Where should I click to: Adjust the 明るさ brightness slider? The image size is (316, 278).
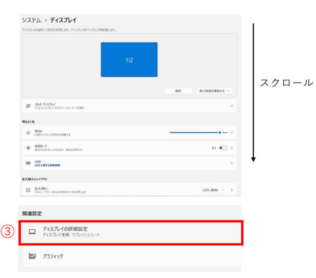tap(198, 132)
